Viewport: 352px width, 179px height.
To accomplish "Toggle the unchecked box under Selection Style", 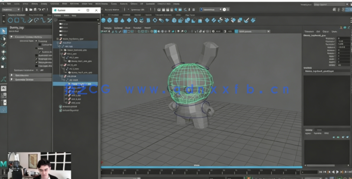I will pyautogui.click(x=39, y=45).
